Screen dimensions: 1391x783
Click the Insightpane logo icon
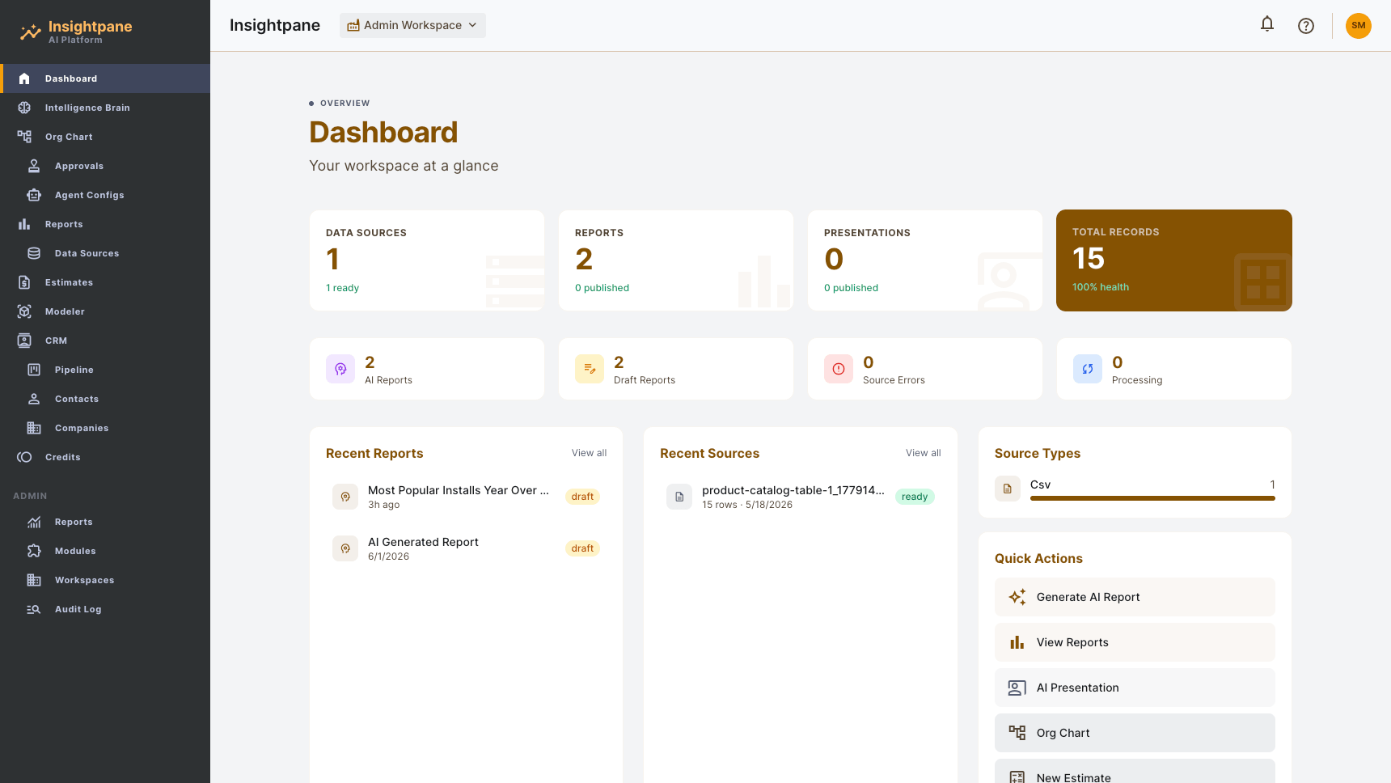click(x=30, y=32)
